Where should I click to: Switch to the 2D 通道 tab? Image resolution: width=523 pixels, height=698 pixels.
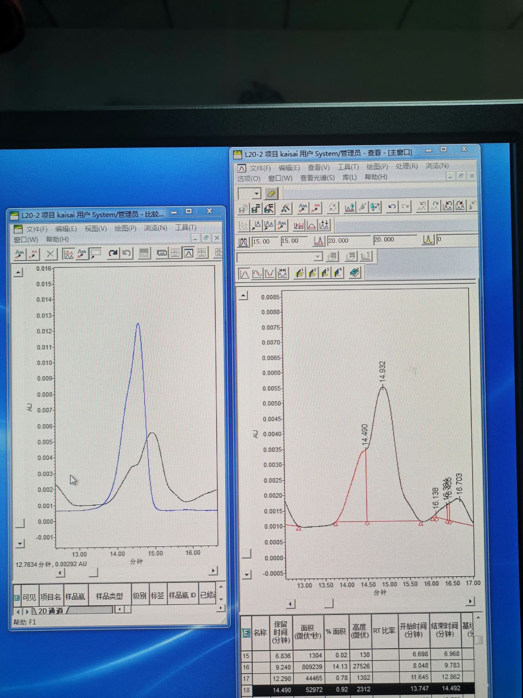pos(51,611)
